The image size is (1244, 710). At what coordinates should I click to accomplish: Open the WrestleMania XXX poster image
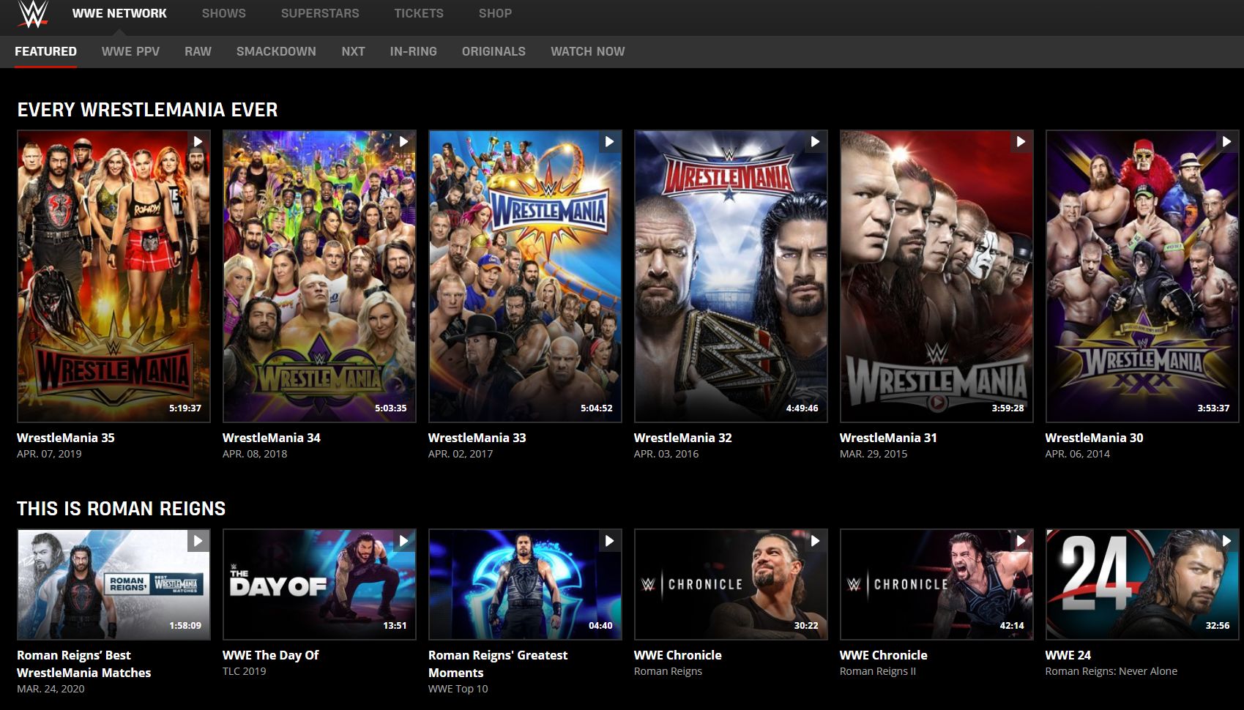tap(1142, 276)
